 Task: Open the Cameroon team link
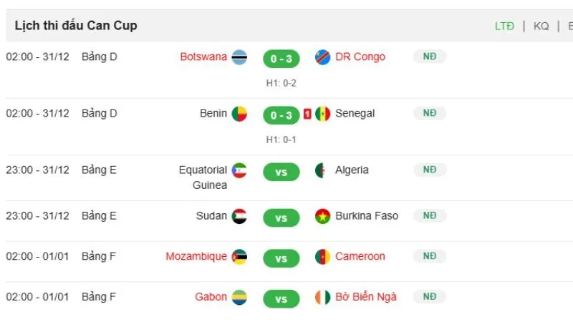[x=360, y=256]
